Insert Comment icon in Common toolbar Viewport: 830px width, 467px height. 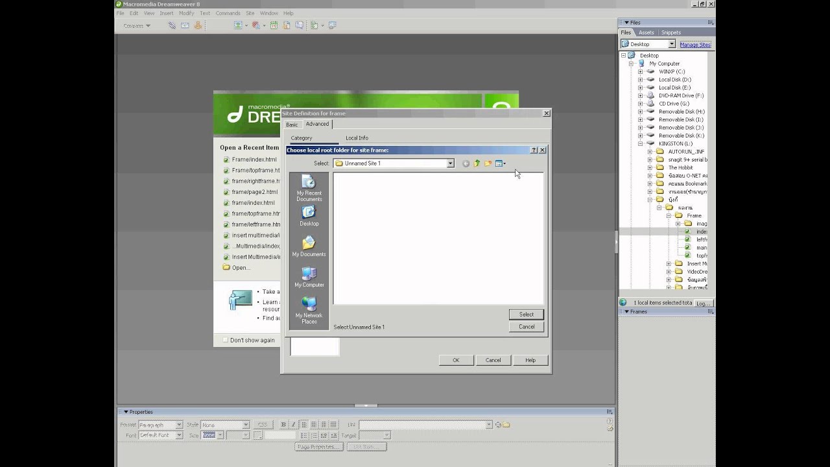(299, 25)
